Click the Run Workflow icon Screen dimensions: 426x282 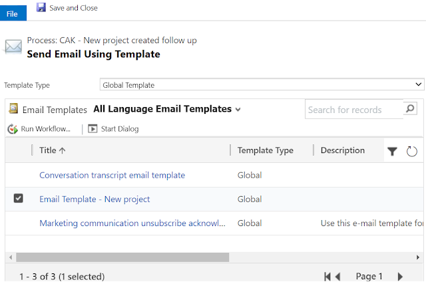tap(13, 129)
